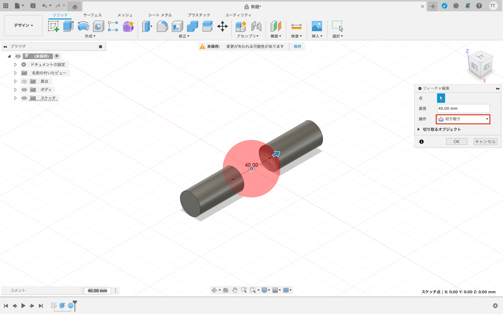Select the Move/Copy cross-arrows tool

click(223, 26)
